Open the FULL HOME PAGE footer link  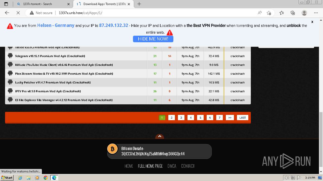tap(150, 166)
